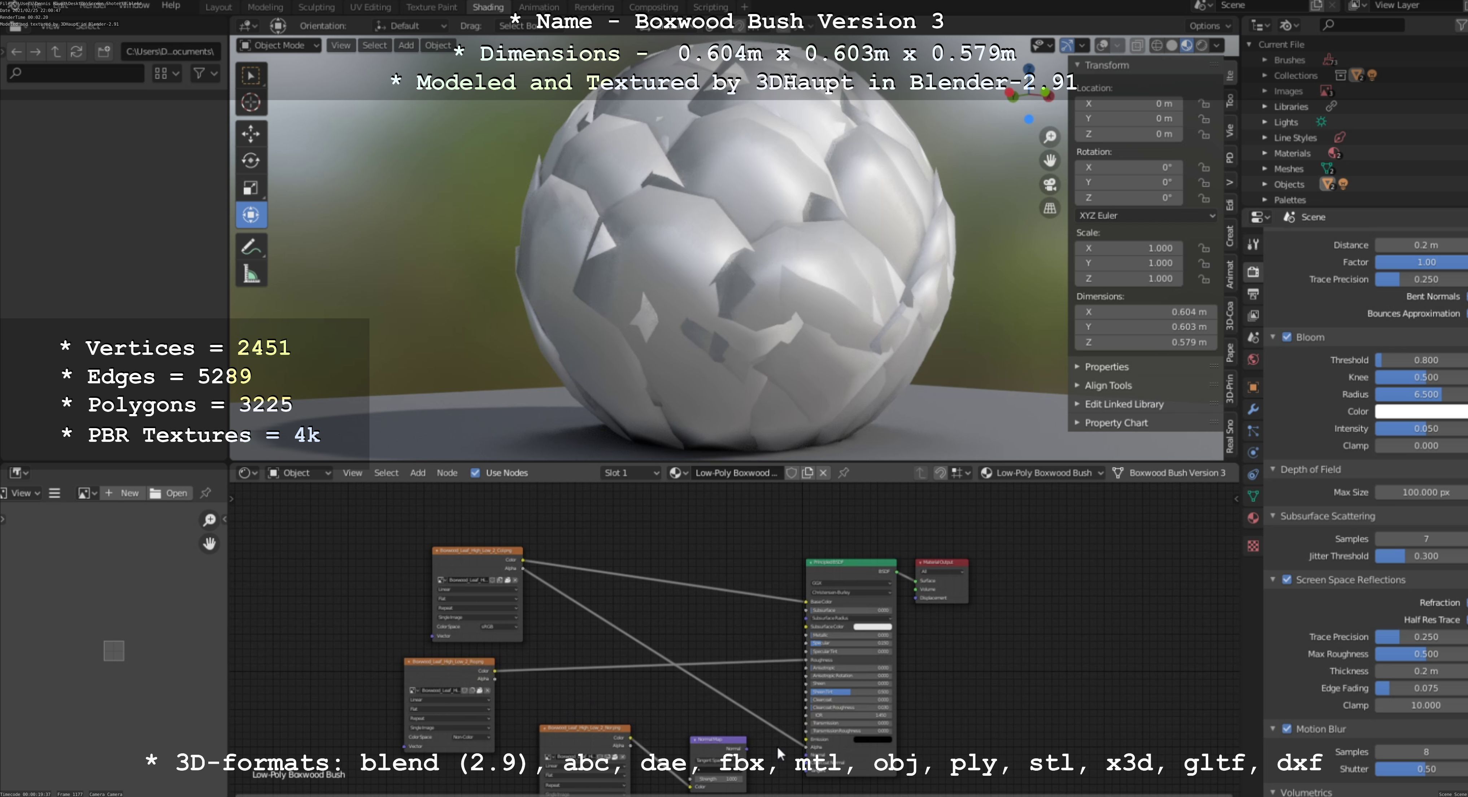Image resolution: width=1468 pixels, height=797 pixels.
Task: Toggle the Use Nodes checkbox
Action: (475, 473)
